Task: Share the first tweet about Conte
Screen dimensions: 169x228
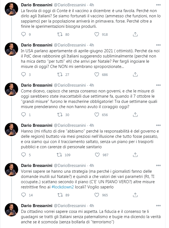Action: click(135, 34)
